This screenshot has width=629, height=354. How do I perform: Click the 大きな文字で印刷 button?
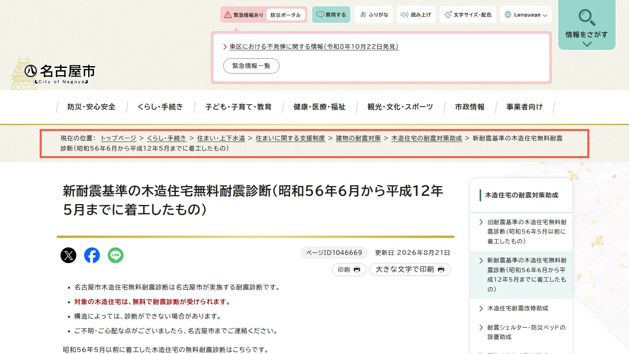tap(410, 269)
